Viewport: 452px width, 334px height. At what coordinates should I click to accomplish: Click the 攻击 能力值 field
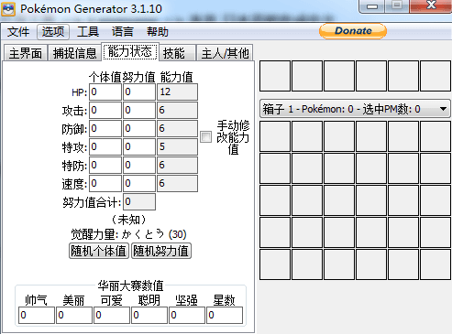click(177, 110)
